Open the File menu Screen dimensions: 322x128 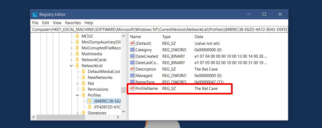click(x=35, y=23)
